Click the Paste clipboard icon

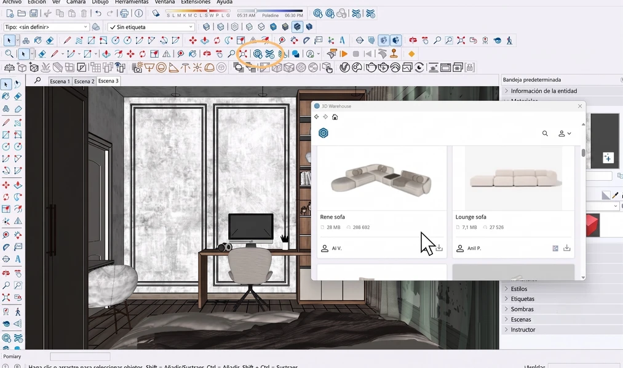pyautogui.click(x=72, y=14)
